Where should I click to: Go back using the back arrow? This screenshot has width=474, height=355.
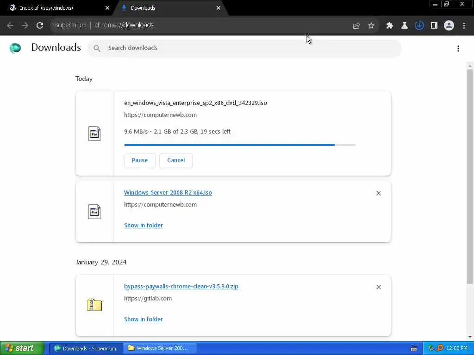pos(10,25)
